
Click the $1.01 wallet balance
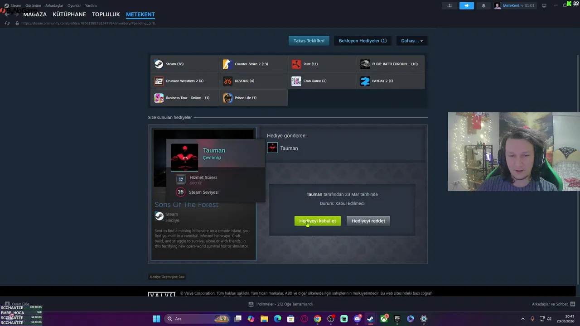[530, 5]
